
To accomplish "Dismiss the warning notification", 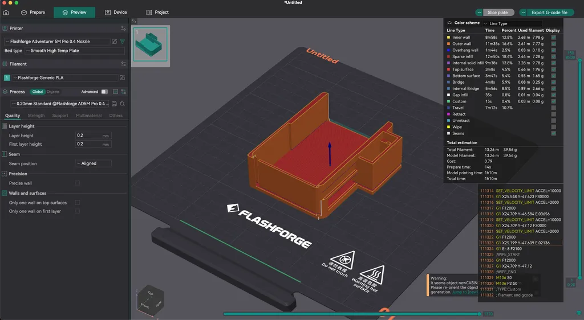I will (x=536, y=279).
